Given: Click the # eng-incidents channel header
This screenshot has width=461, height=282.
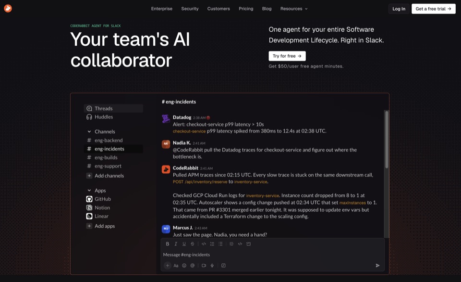Looking at the screenshot, I should point(179,102).
